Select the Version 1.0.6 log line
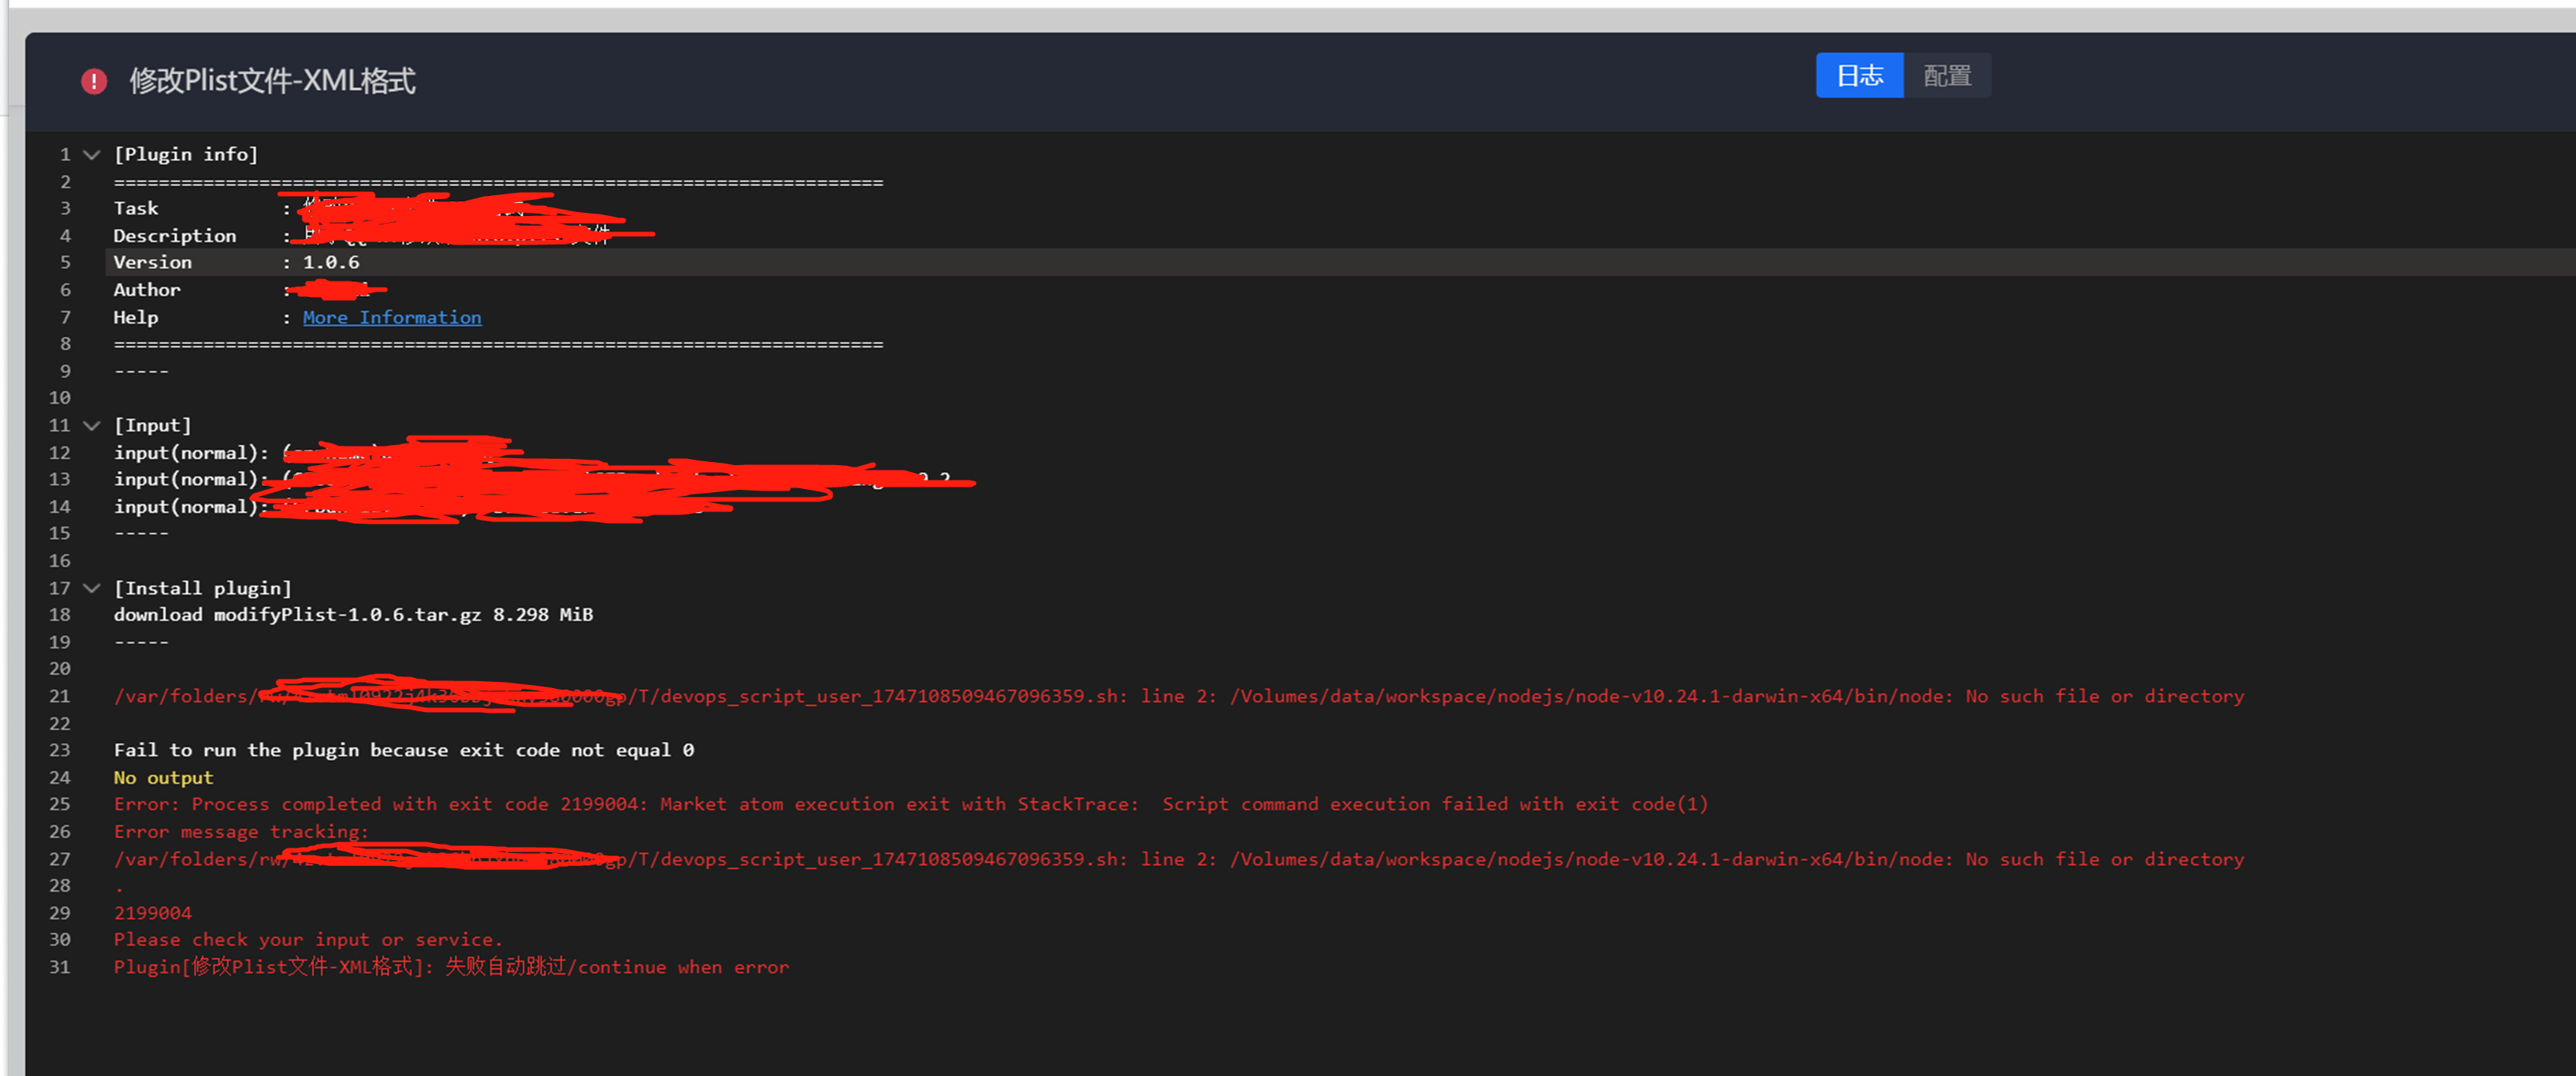Screen dimensions: 2576x1076 (236, 263)
